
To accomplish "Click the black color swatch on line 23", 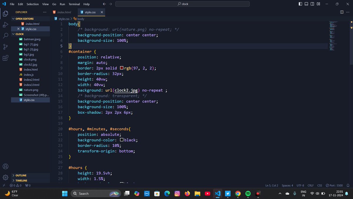I will (x=122, y=140).
